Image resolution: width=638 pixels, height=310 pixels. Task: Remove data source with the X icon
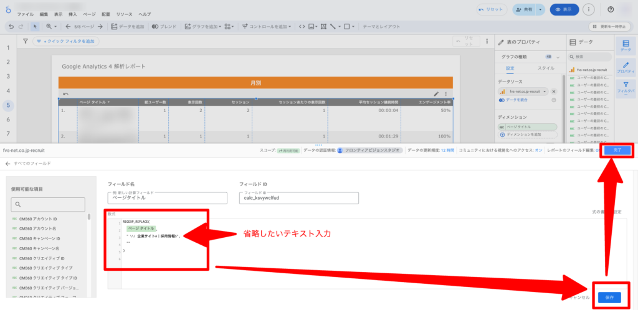pyautogui.click(x=554, y=91)
